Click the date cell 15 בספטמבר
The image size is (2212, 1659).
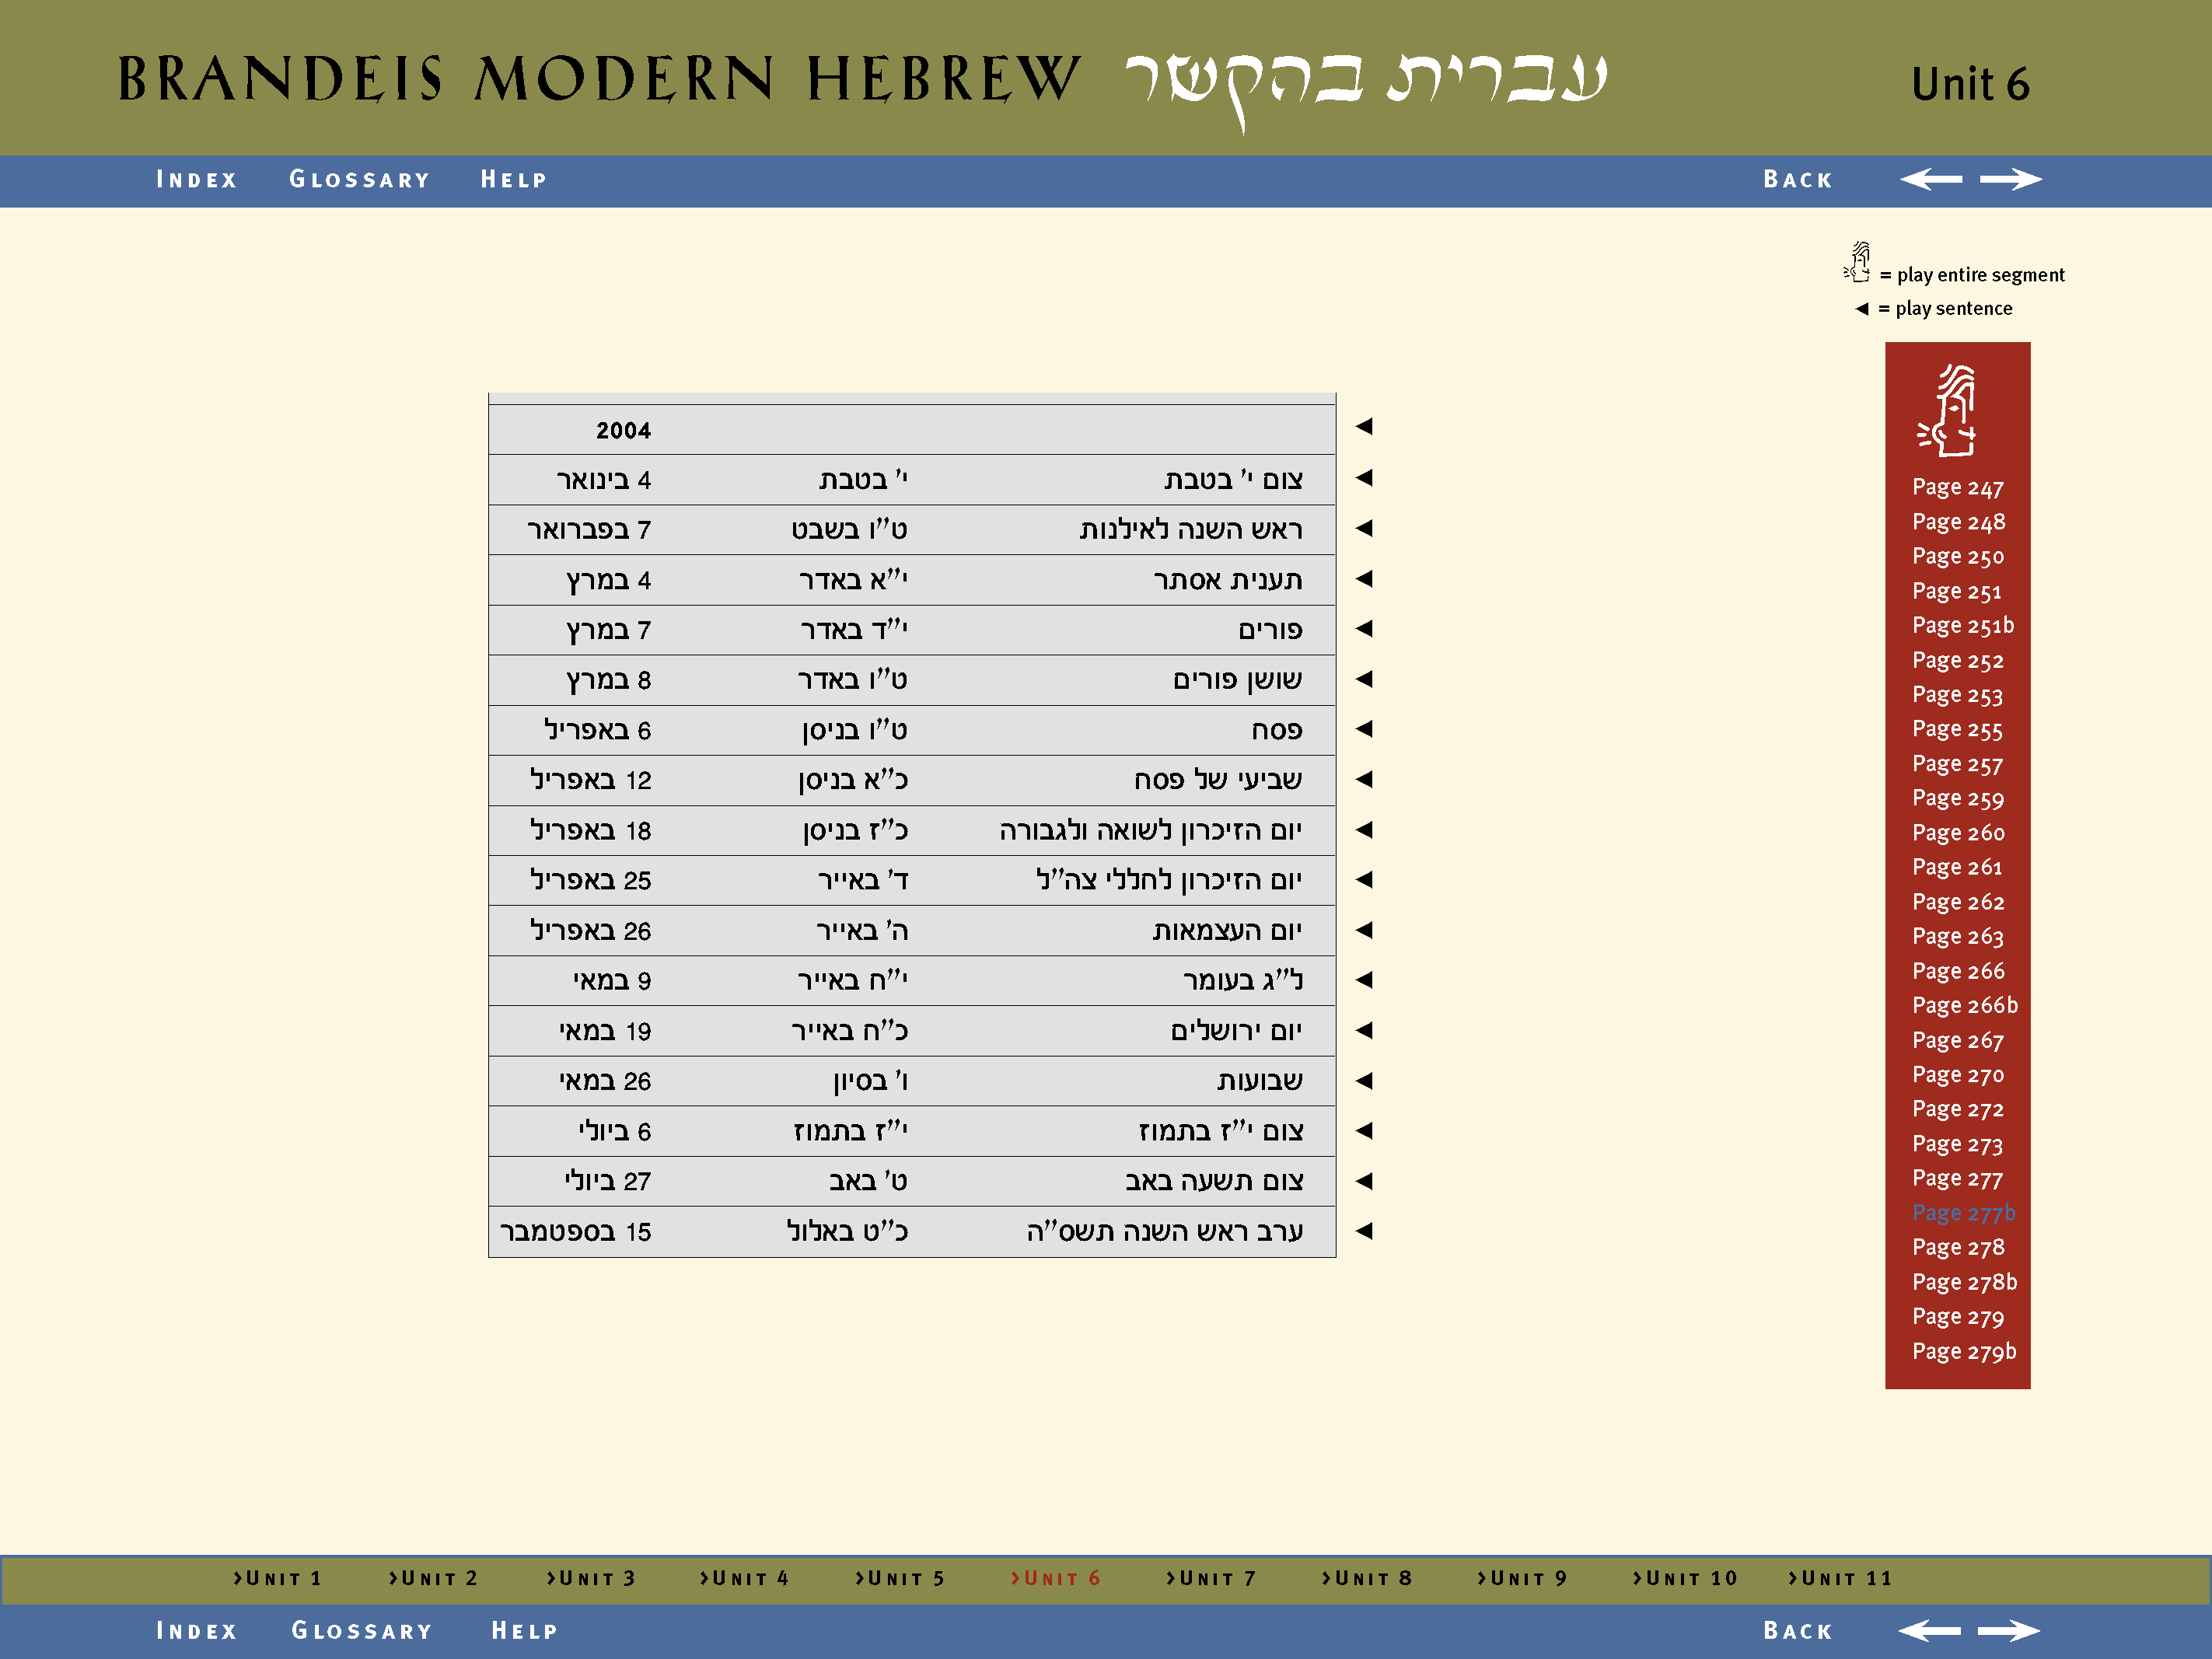(x=576, y=1232)
